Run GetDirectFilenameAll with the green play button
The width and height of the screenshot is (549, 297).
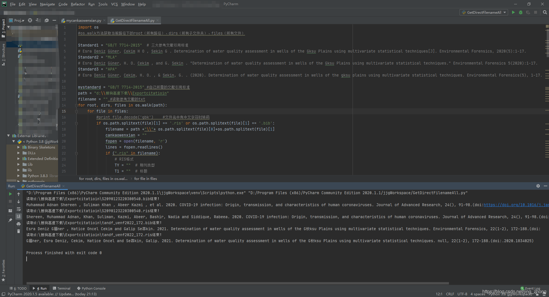click(513, 12)
